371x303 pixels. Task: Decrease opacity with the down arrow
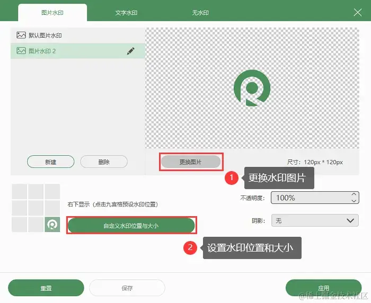pos(354,201)
